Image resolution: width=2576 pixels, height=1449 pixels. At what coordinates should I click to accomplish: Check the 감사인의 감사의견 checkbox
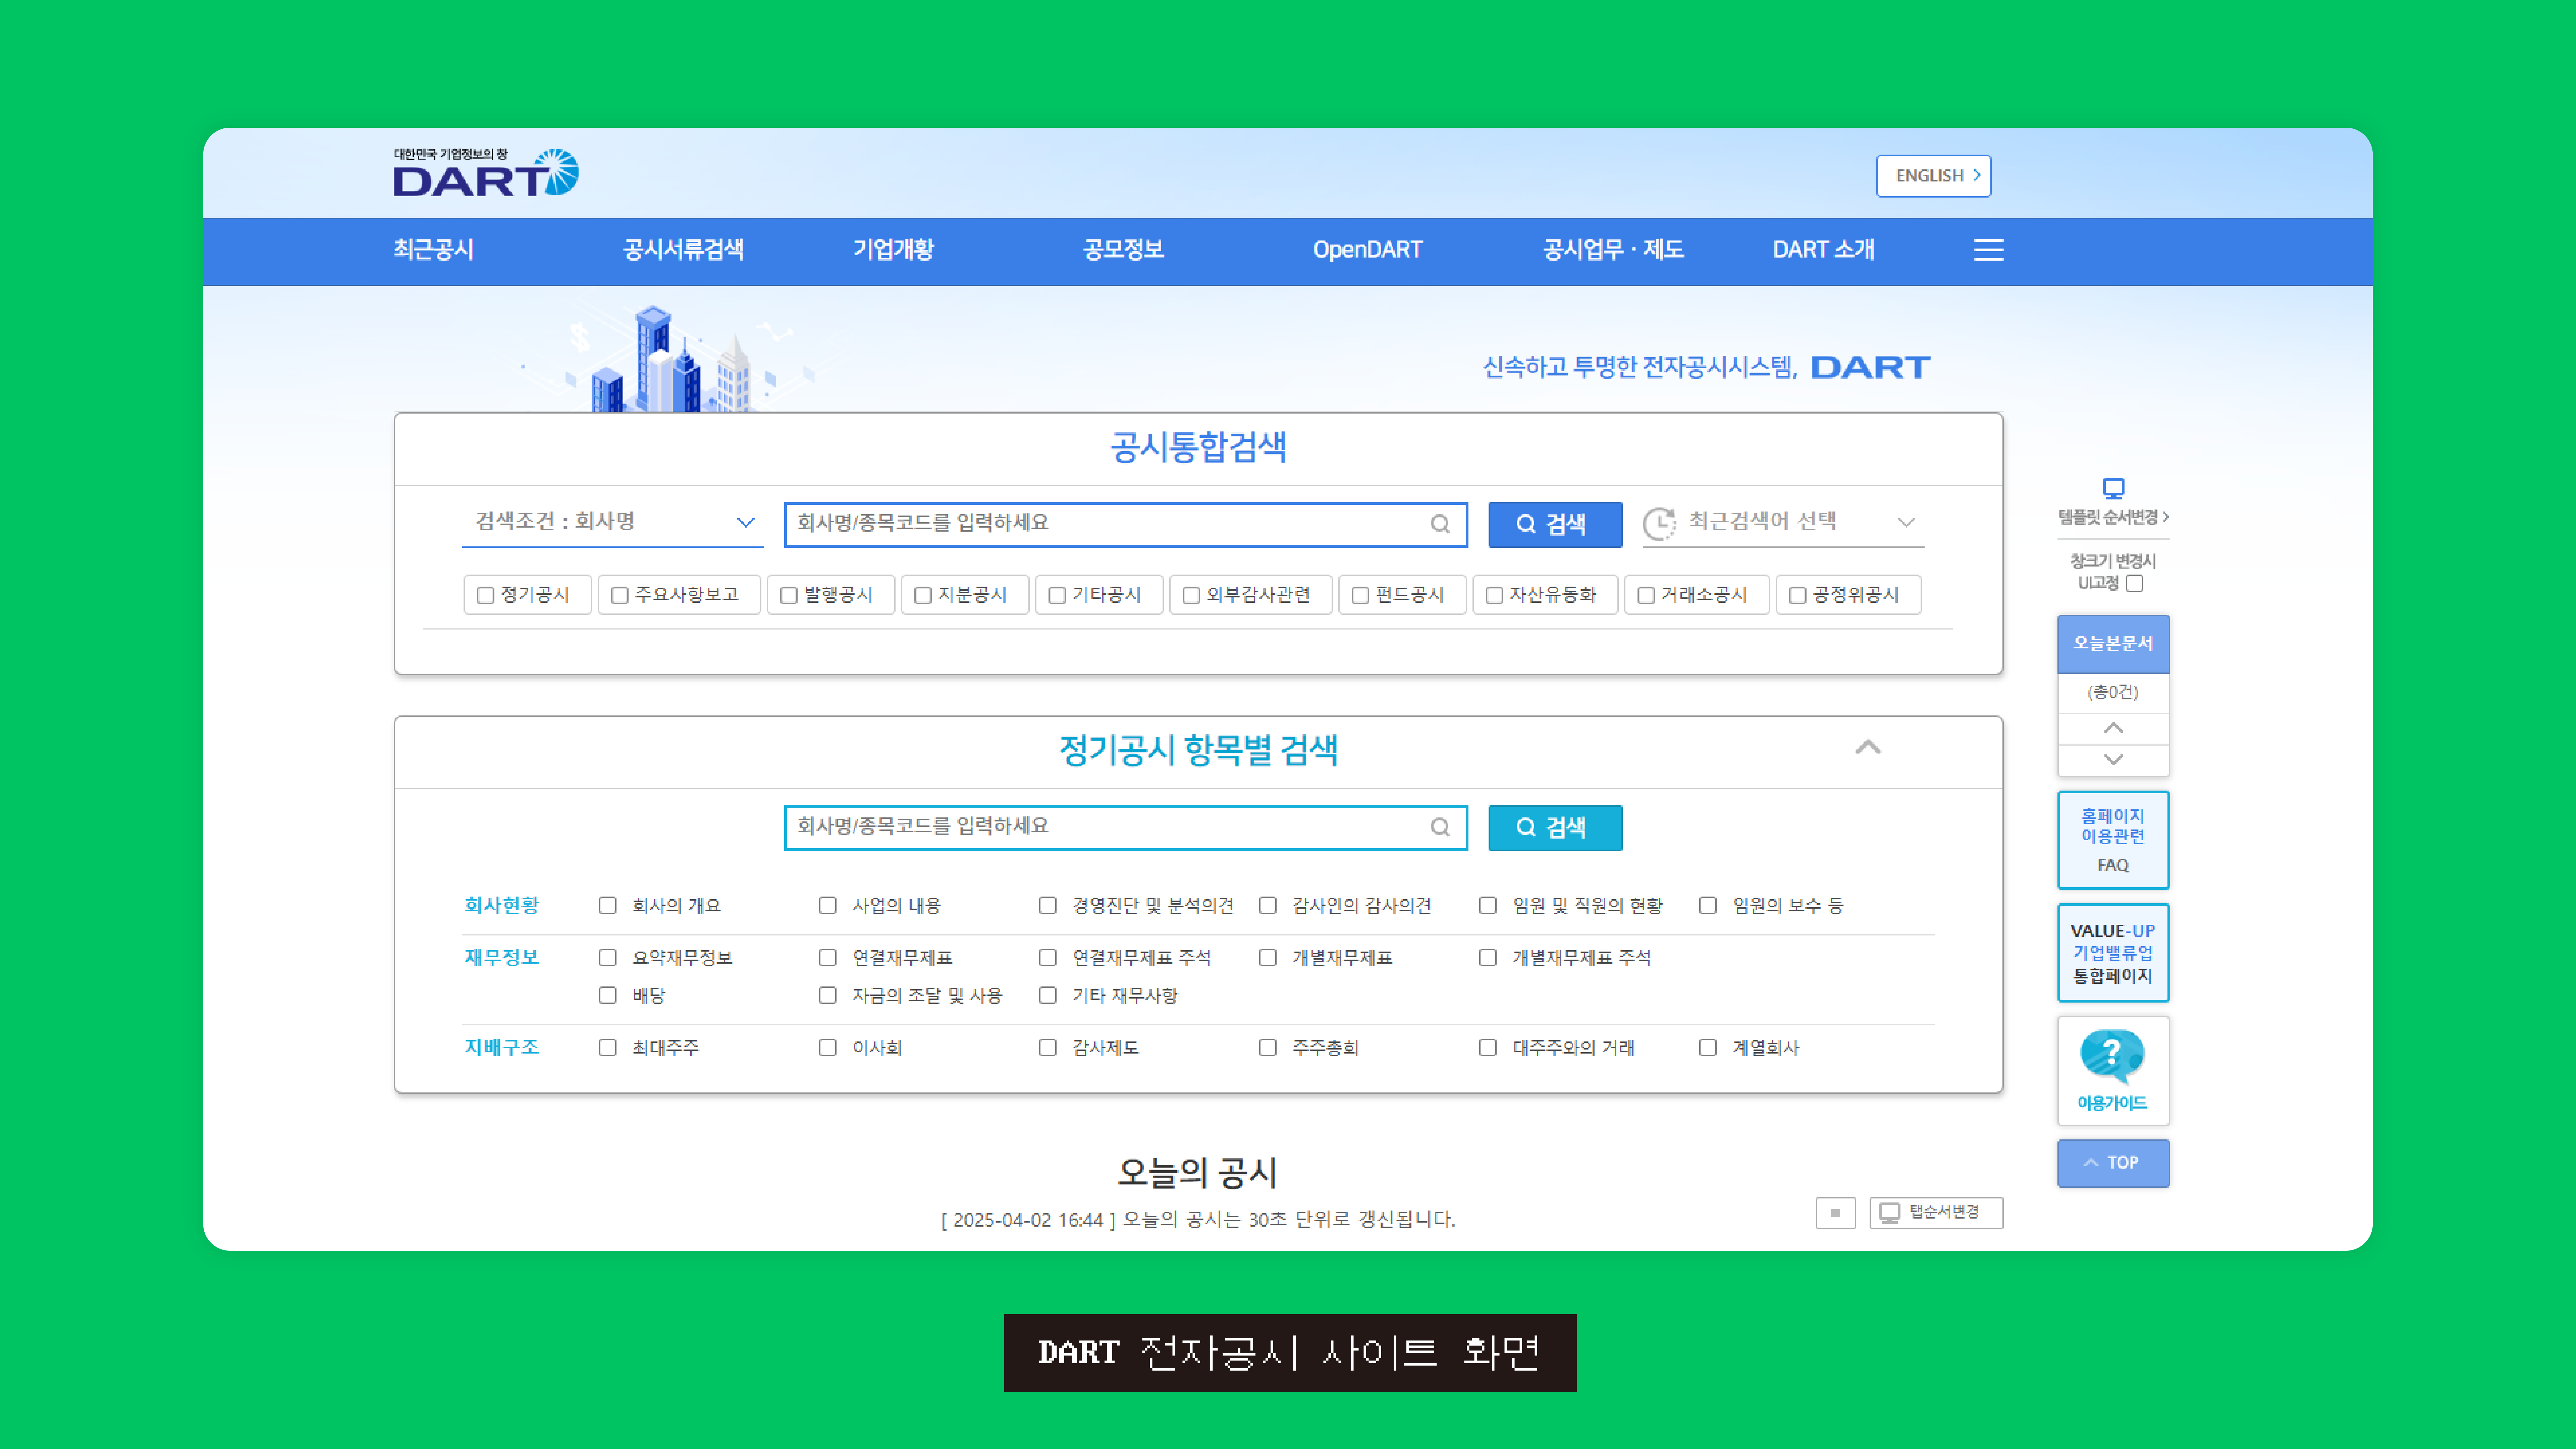1268,905
